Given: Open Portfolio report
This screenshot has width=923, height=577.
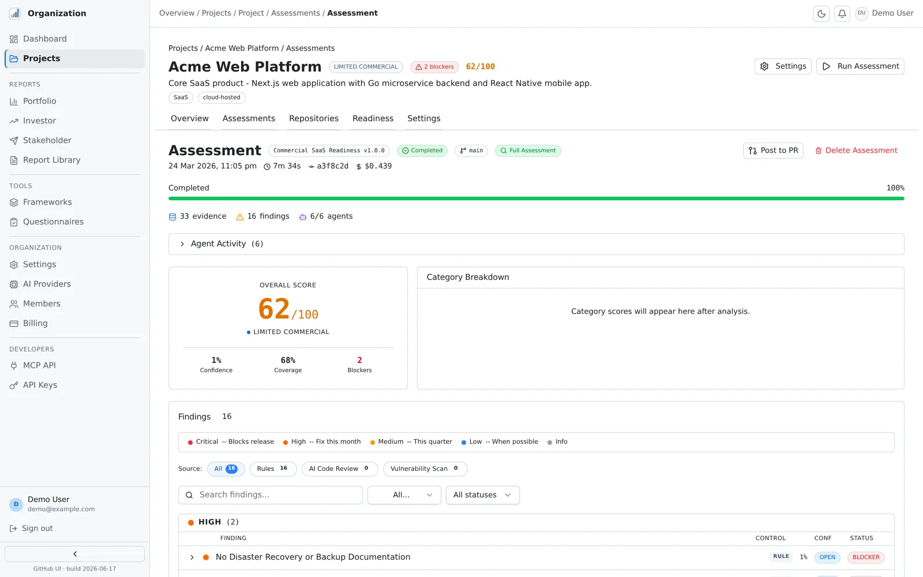Looking at the screenshot, I should pos(74,101).
